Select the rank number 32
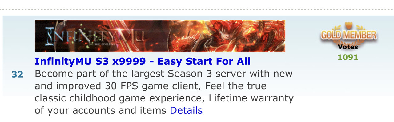Image resolution: width=394 pixels, height=122 pixels. click(18, 74)
